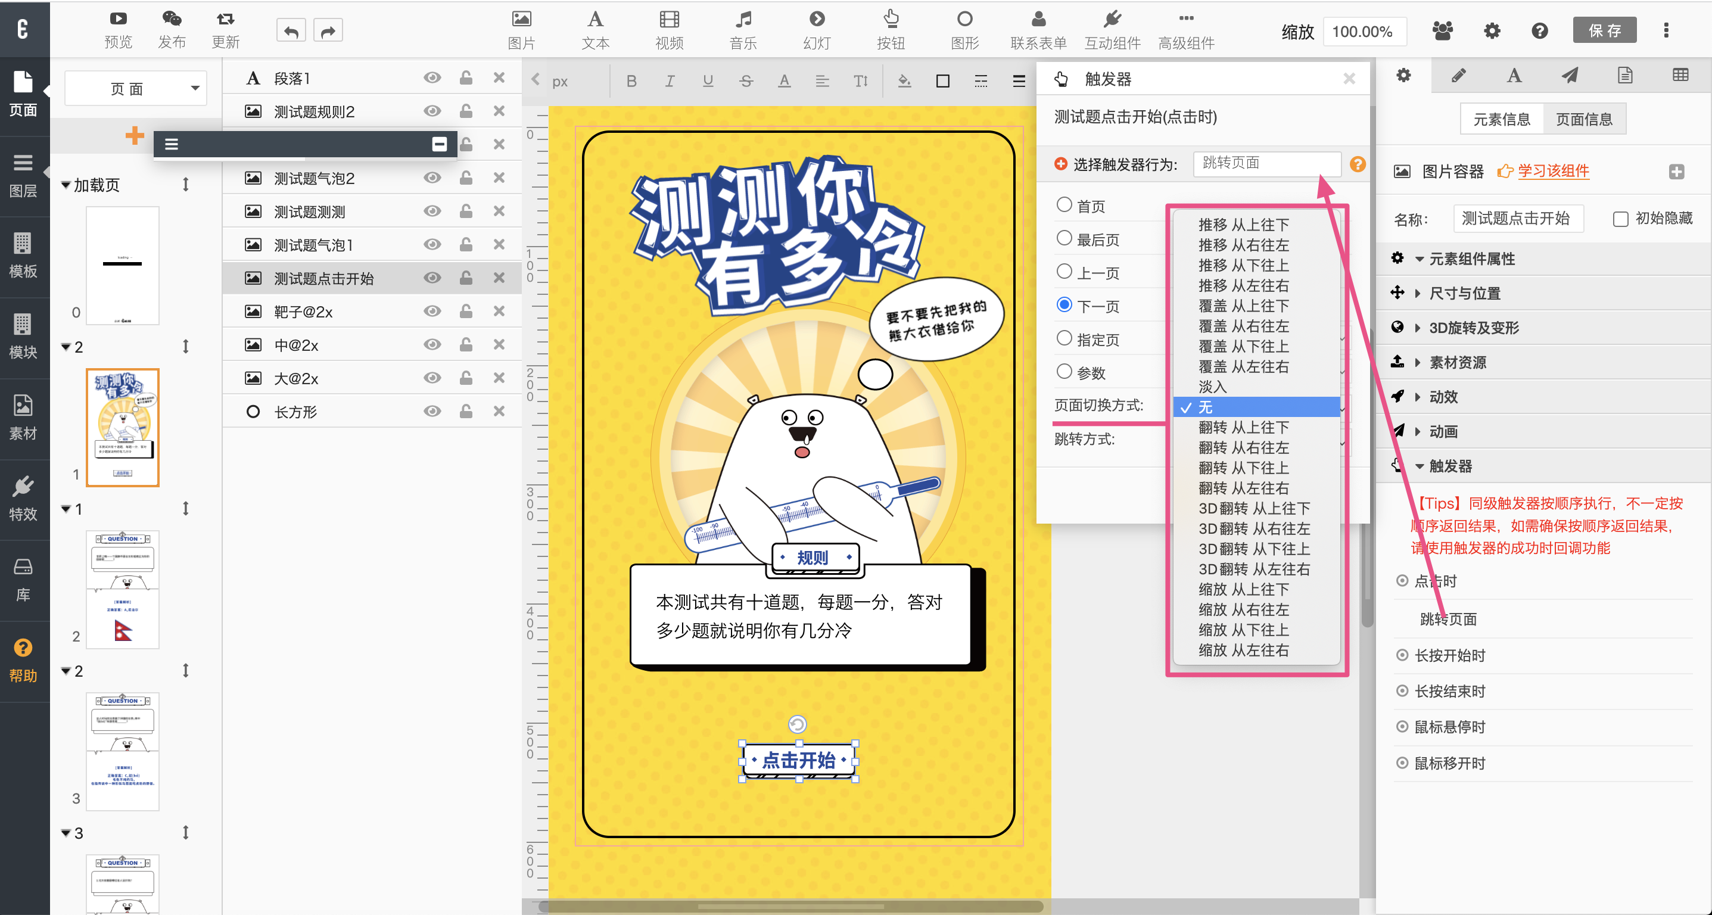
Task: Click the 保存 save button
Action: [1604, 30]
